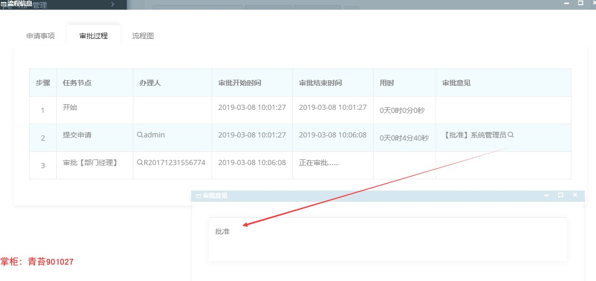The height and width of the screenshot is (281, 596).
Task: Click the 审批结束时间 column header
Action: coord(333,82)
